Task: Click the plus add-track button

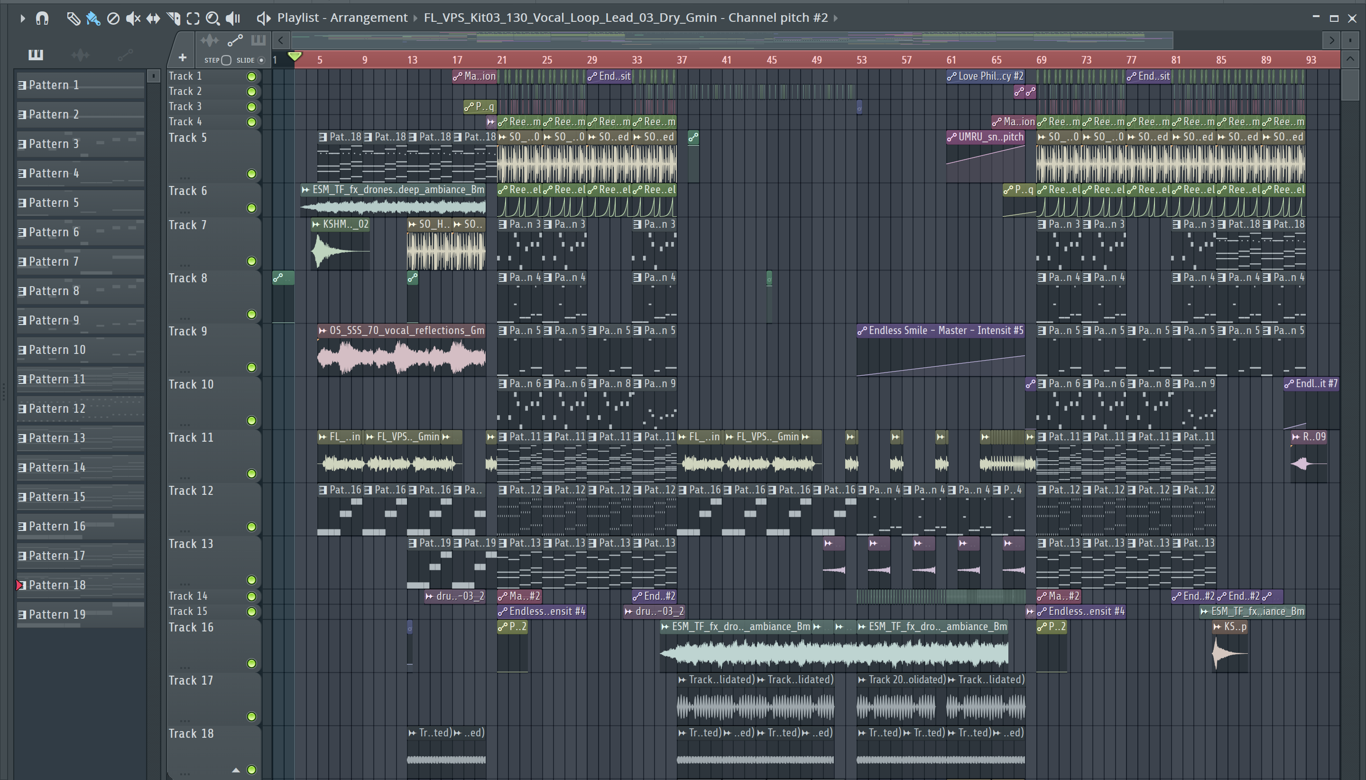Action: 183,57
